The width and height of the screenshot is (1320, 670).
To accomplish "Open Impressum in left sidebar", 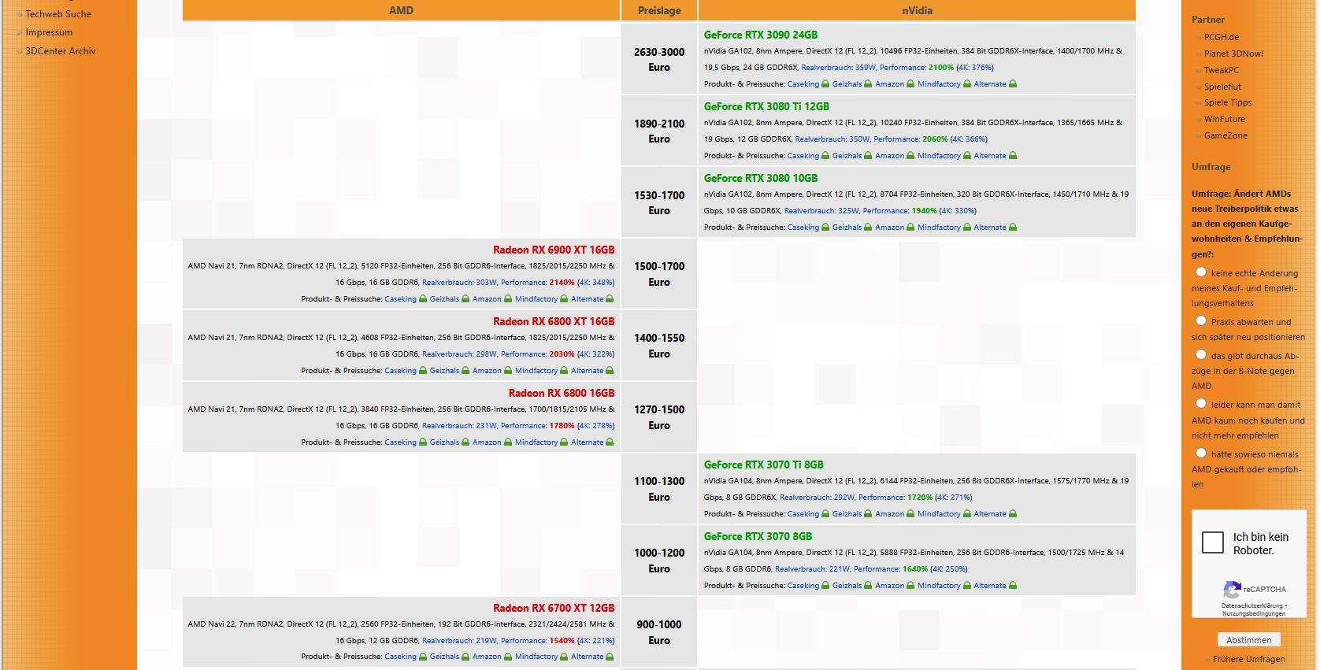I will pyautogui.click(x=49, y=32).
